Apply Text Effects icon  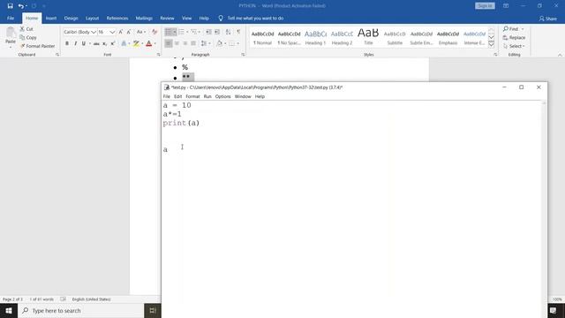[124, 43]
